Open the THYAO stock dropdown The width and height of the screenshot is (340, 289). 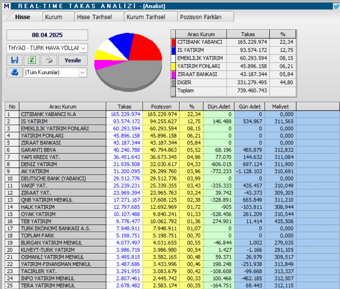point(84,48)
